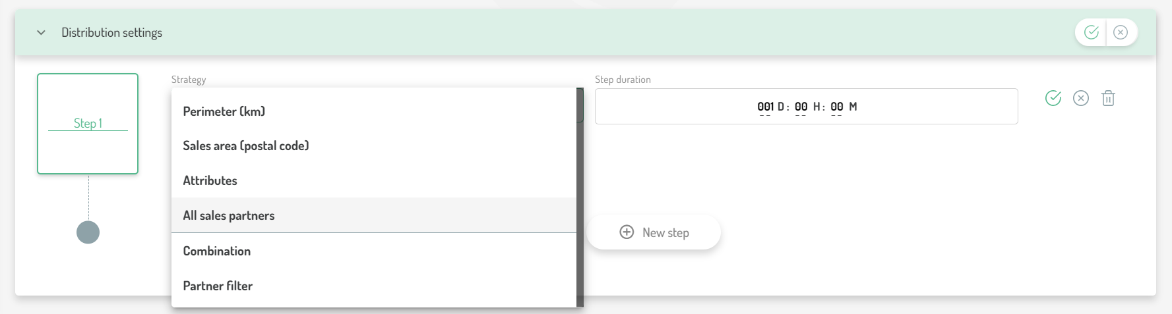Click the hours field in Step duration

pyautogui.click(x=801, y=107)
